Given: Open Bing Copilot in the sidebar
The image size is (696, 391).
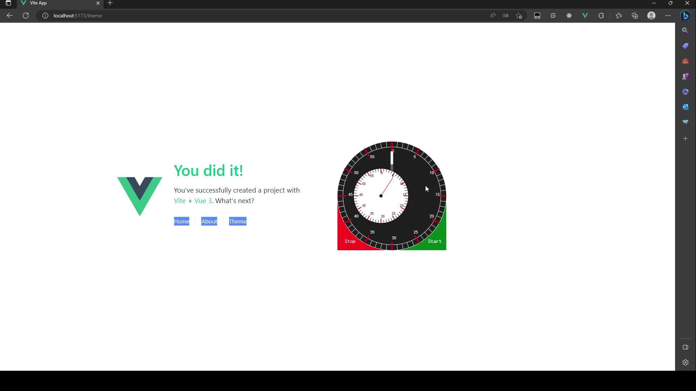Looking at the screenshot, I should [x=685, y=16].
